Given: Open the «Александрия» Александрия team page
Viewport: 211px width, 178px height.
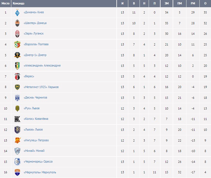Looking at the screenshot, I should (42, 66).
